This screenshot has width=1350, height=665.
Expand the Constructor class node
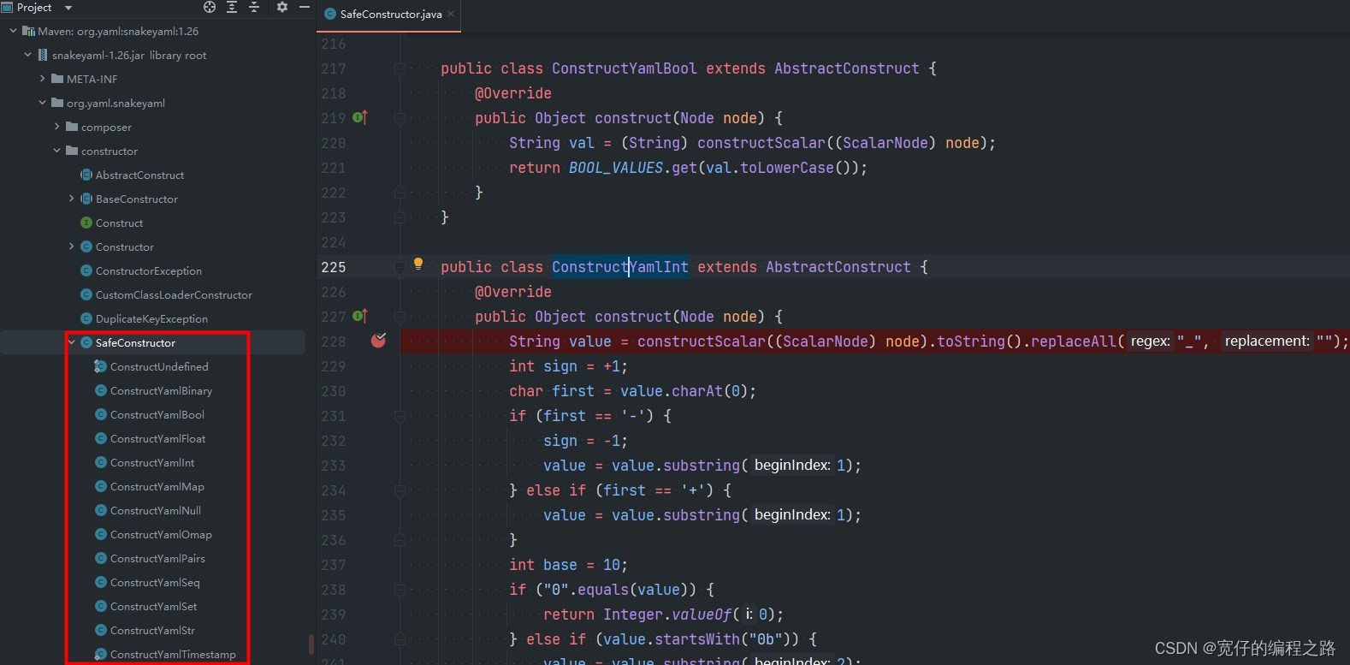71,246
